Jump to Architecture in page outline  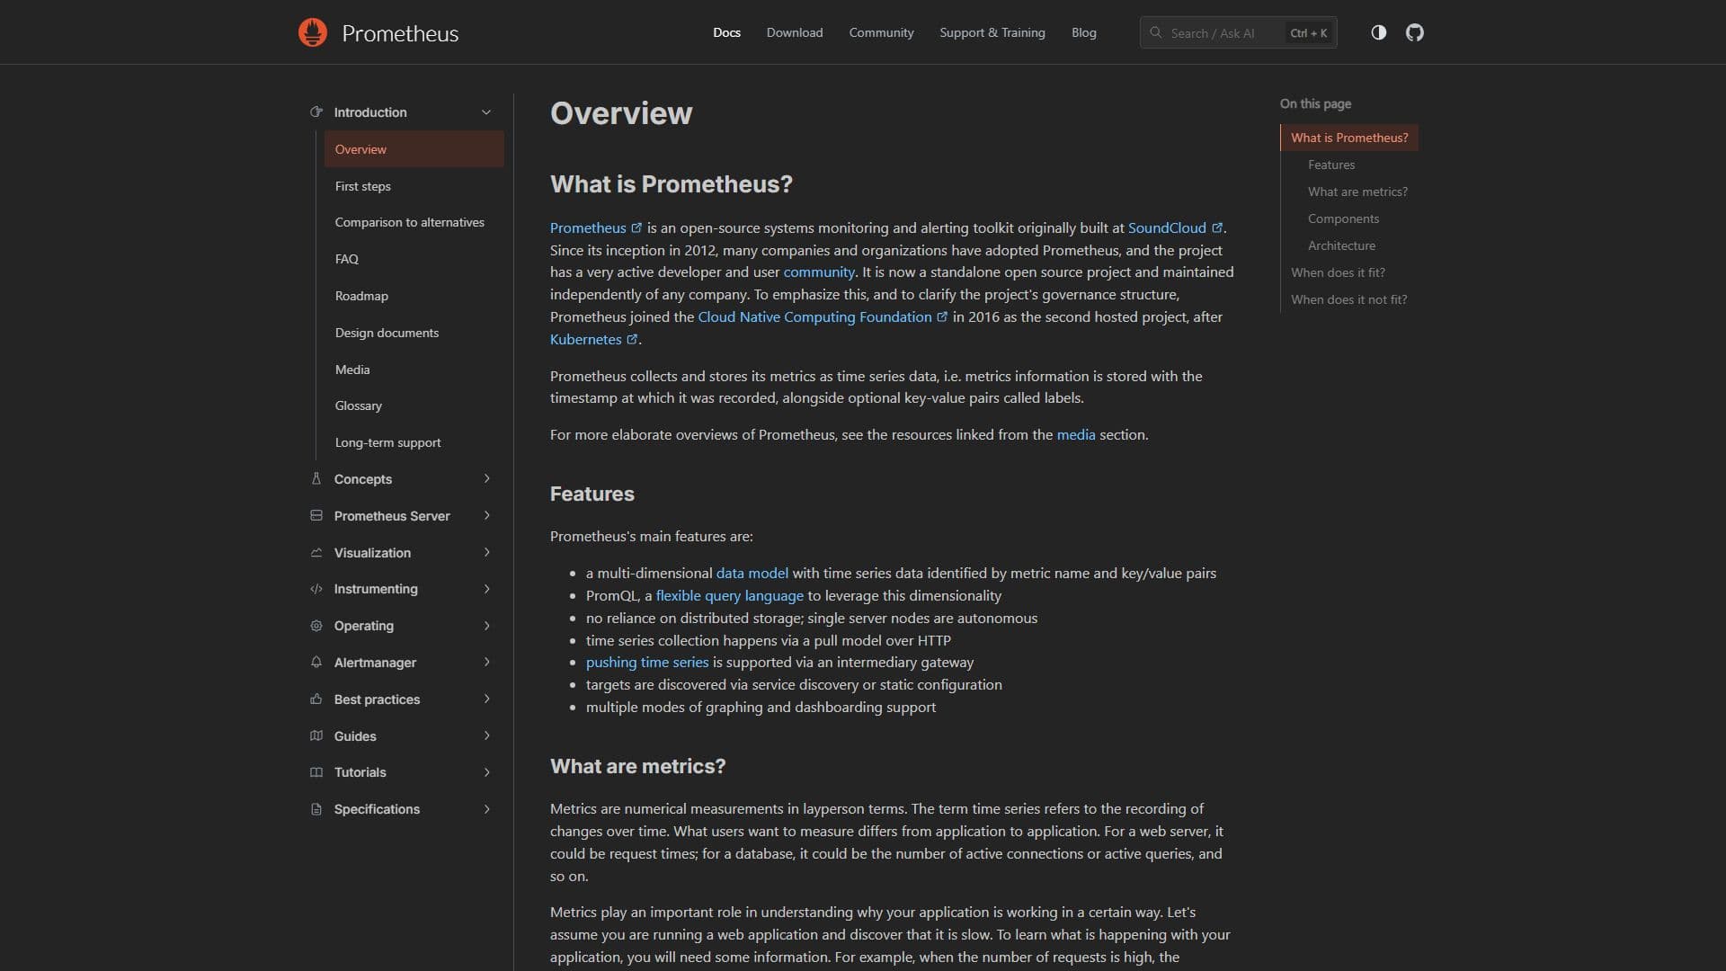pyautogui.click(x=1341, y=245)
